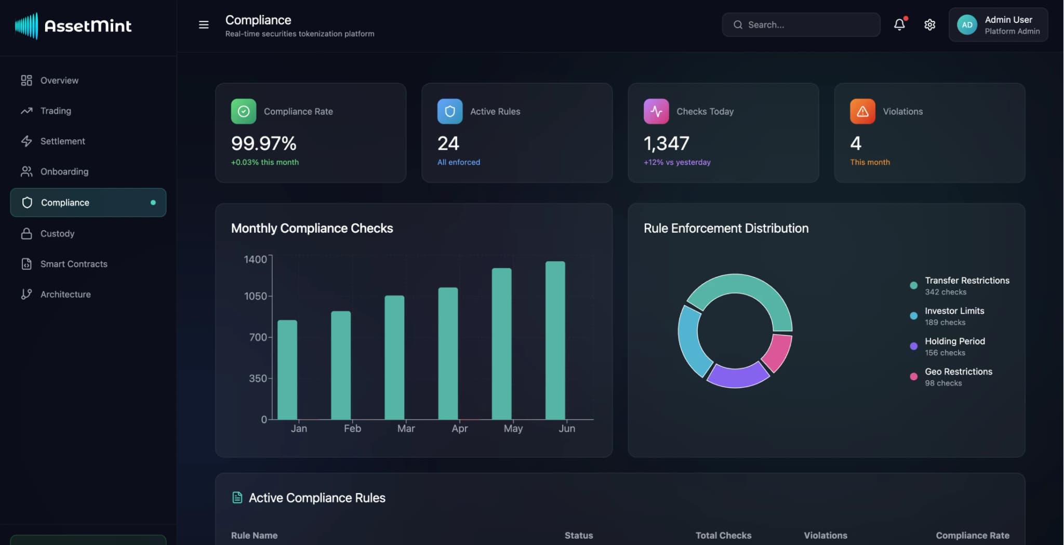Toggle the Investor Limits legend entry

[954, 316]
